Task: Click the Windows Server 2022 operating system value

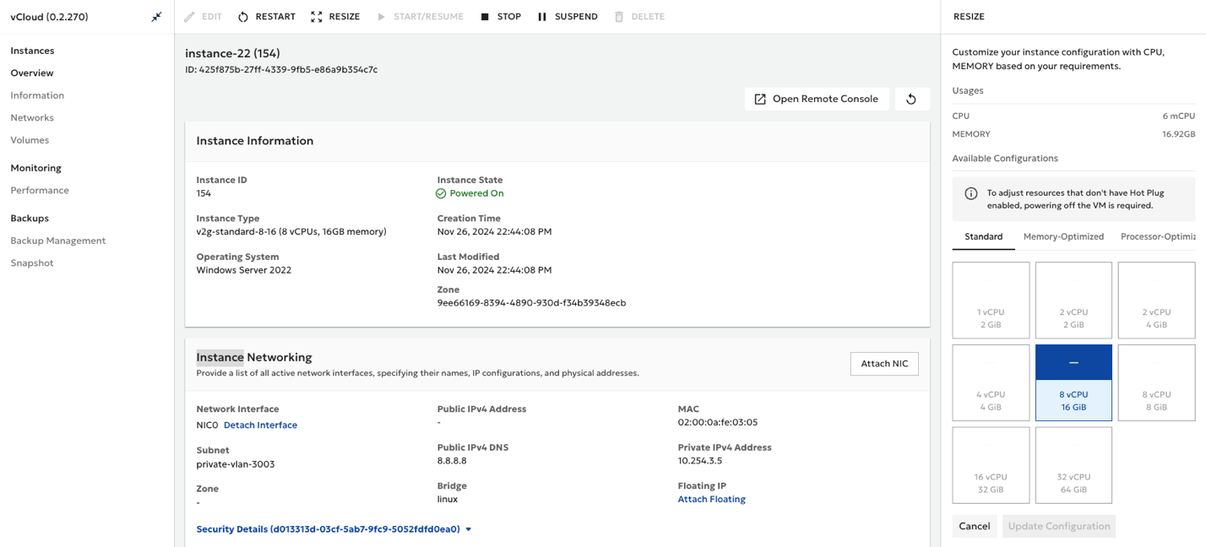Action: 244,270
